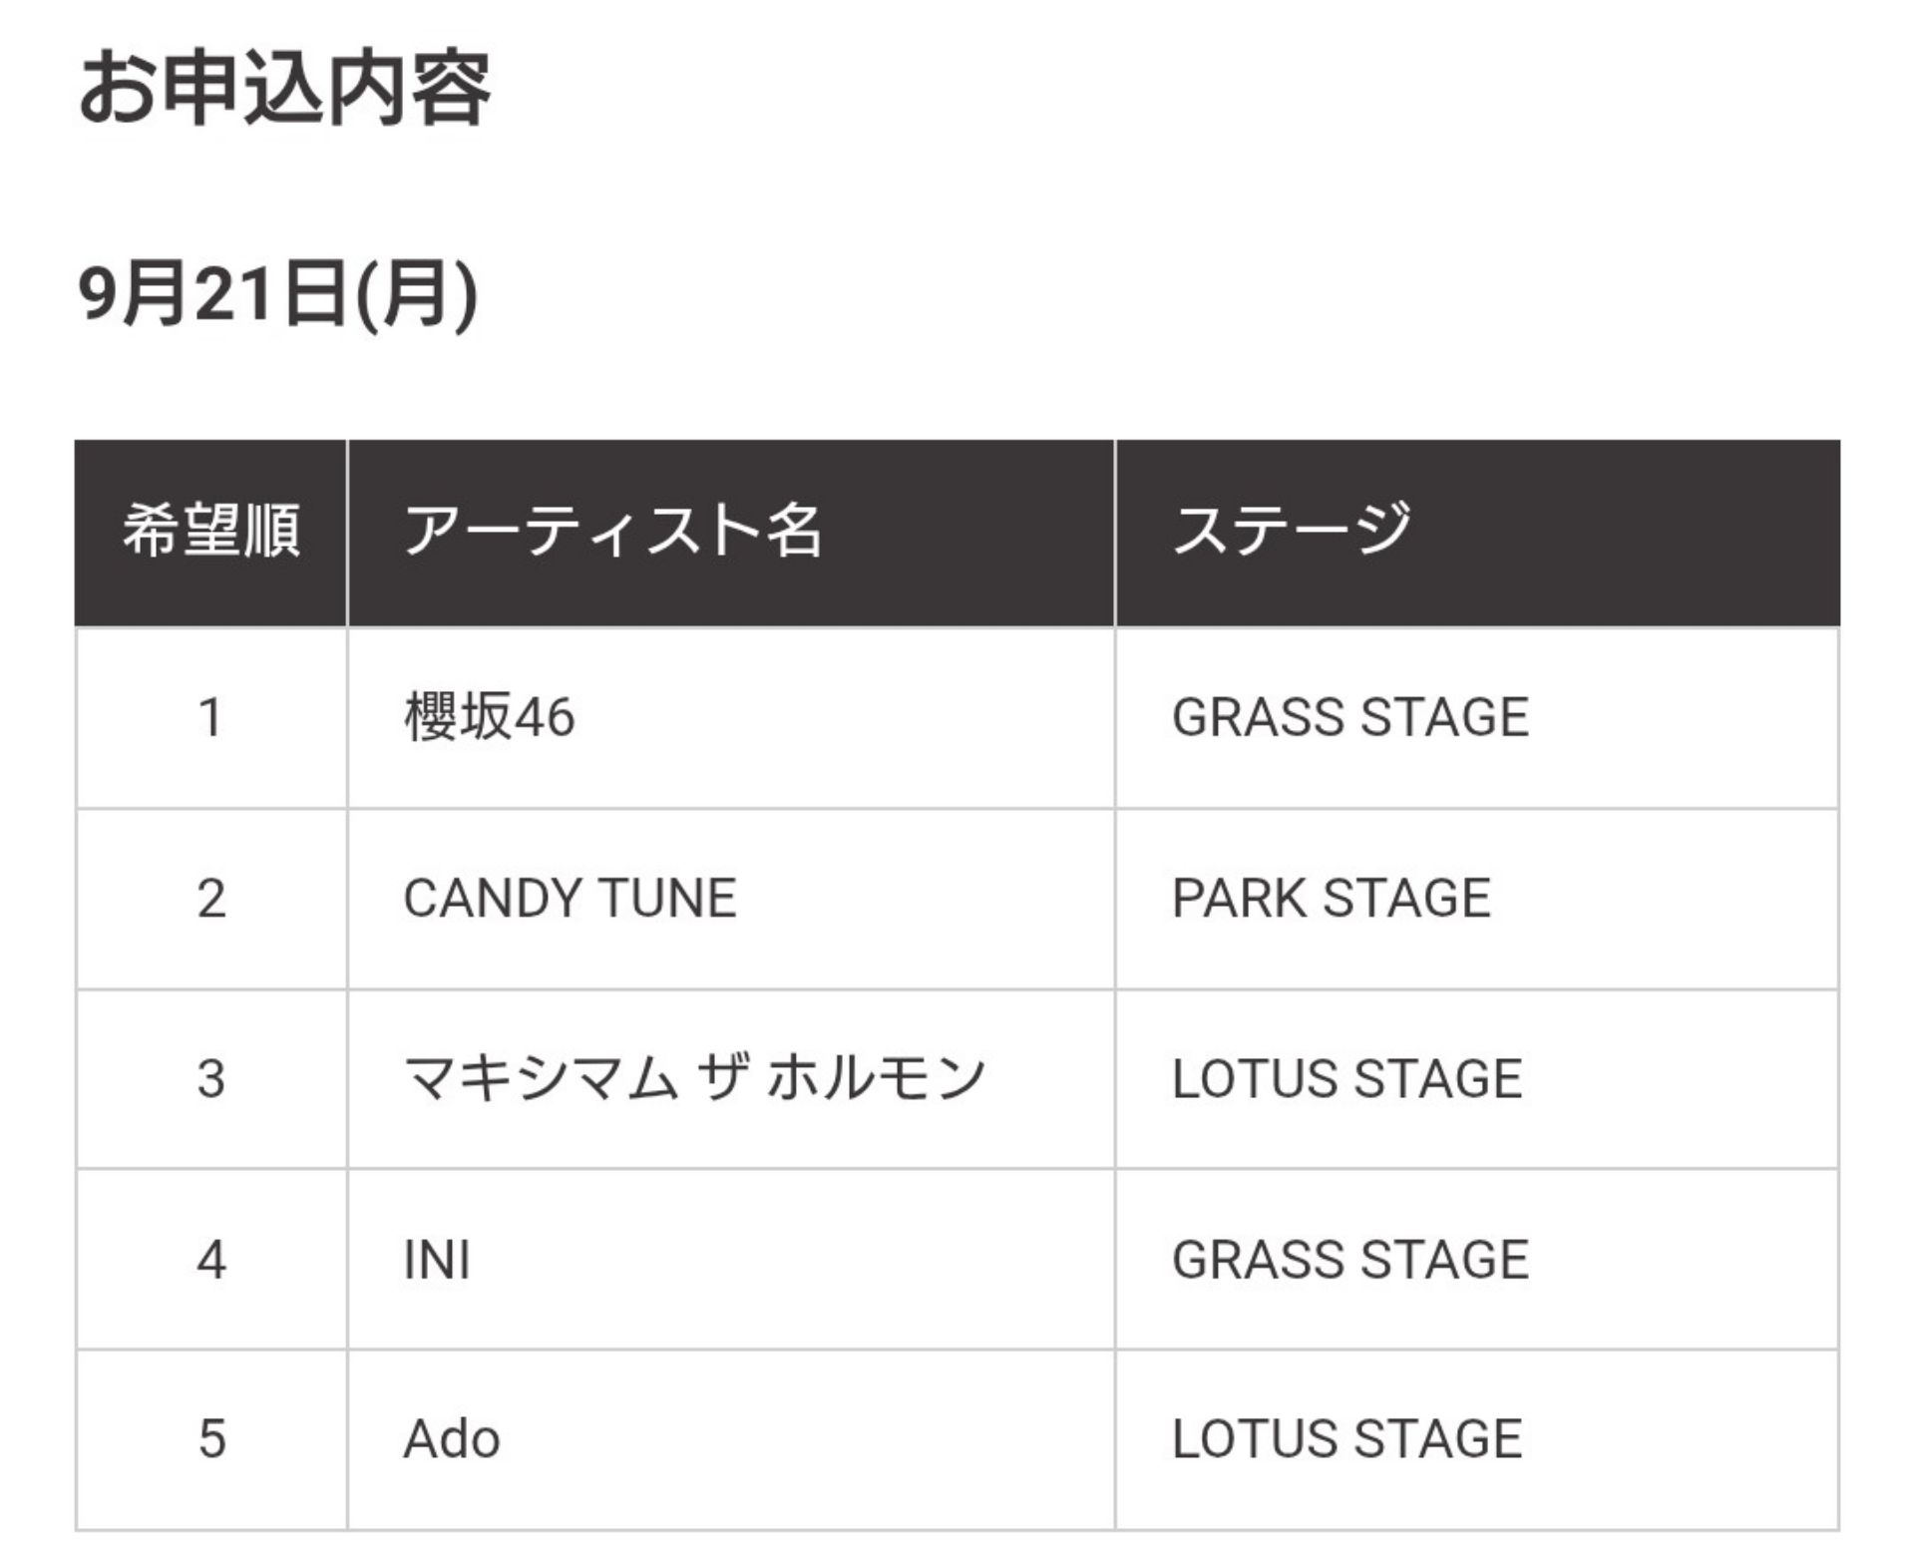Click LOTUS STAGE in the マキシマム ザ ホルモン row
Screen dimensions: 1915x1553
click(1347, 1079)
